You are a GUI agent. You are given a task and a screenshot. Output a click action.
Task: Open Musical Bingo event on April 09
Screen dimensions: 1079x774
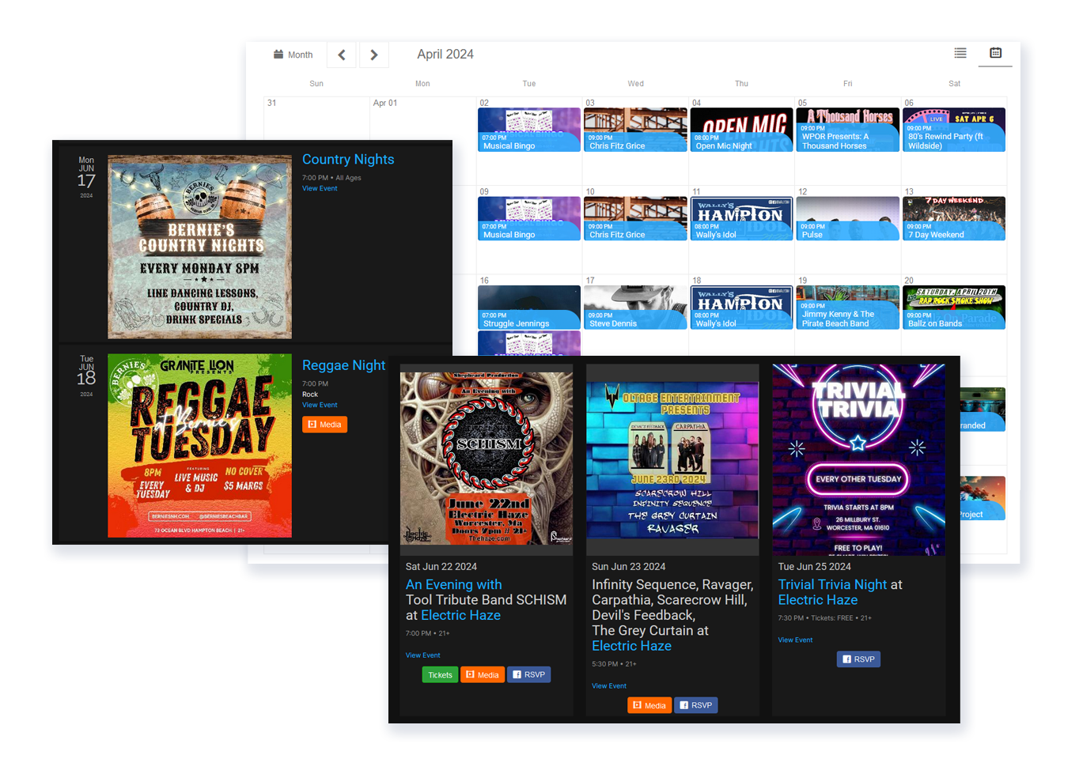pos(529,218)
